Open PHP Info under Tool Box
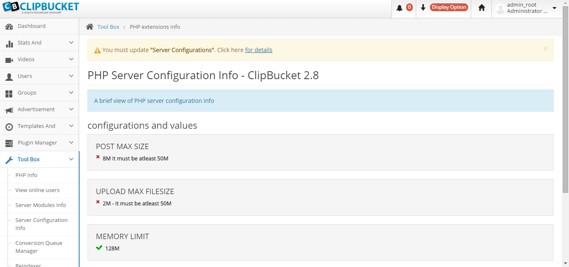The height and width of the screenshot is (267, 569). [26, 175]
